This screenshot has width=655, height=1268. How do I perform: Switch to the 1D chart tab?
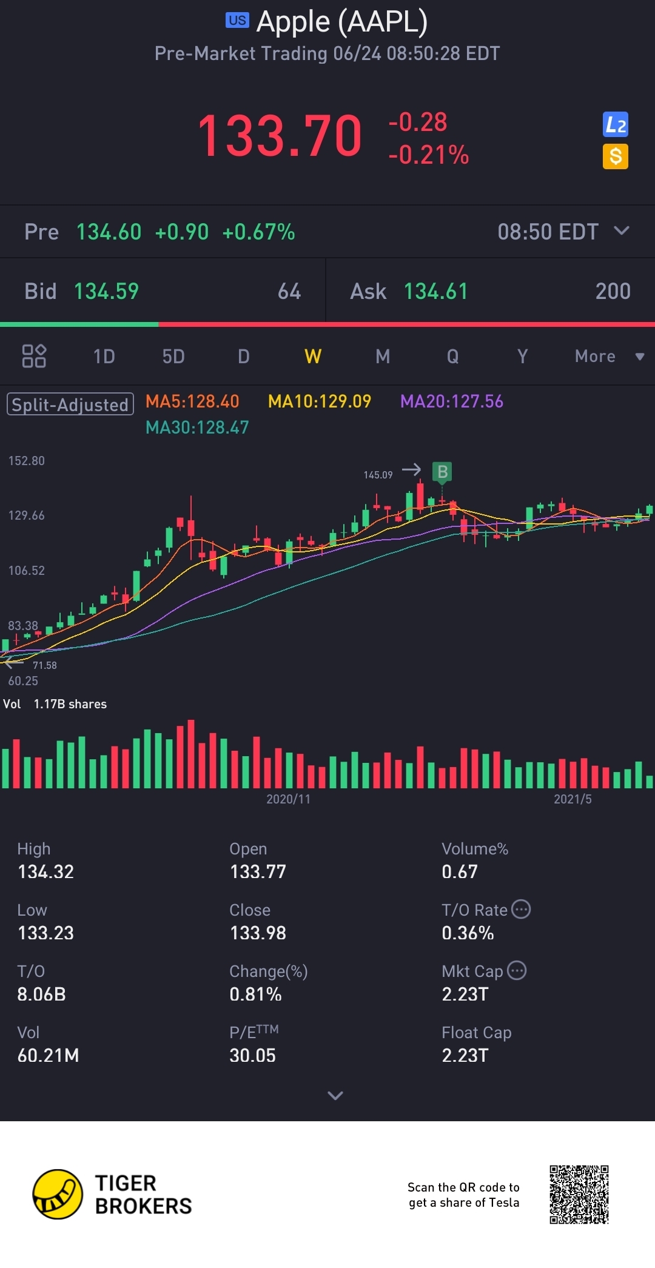[x=104, y=356]
